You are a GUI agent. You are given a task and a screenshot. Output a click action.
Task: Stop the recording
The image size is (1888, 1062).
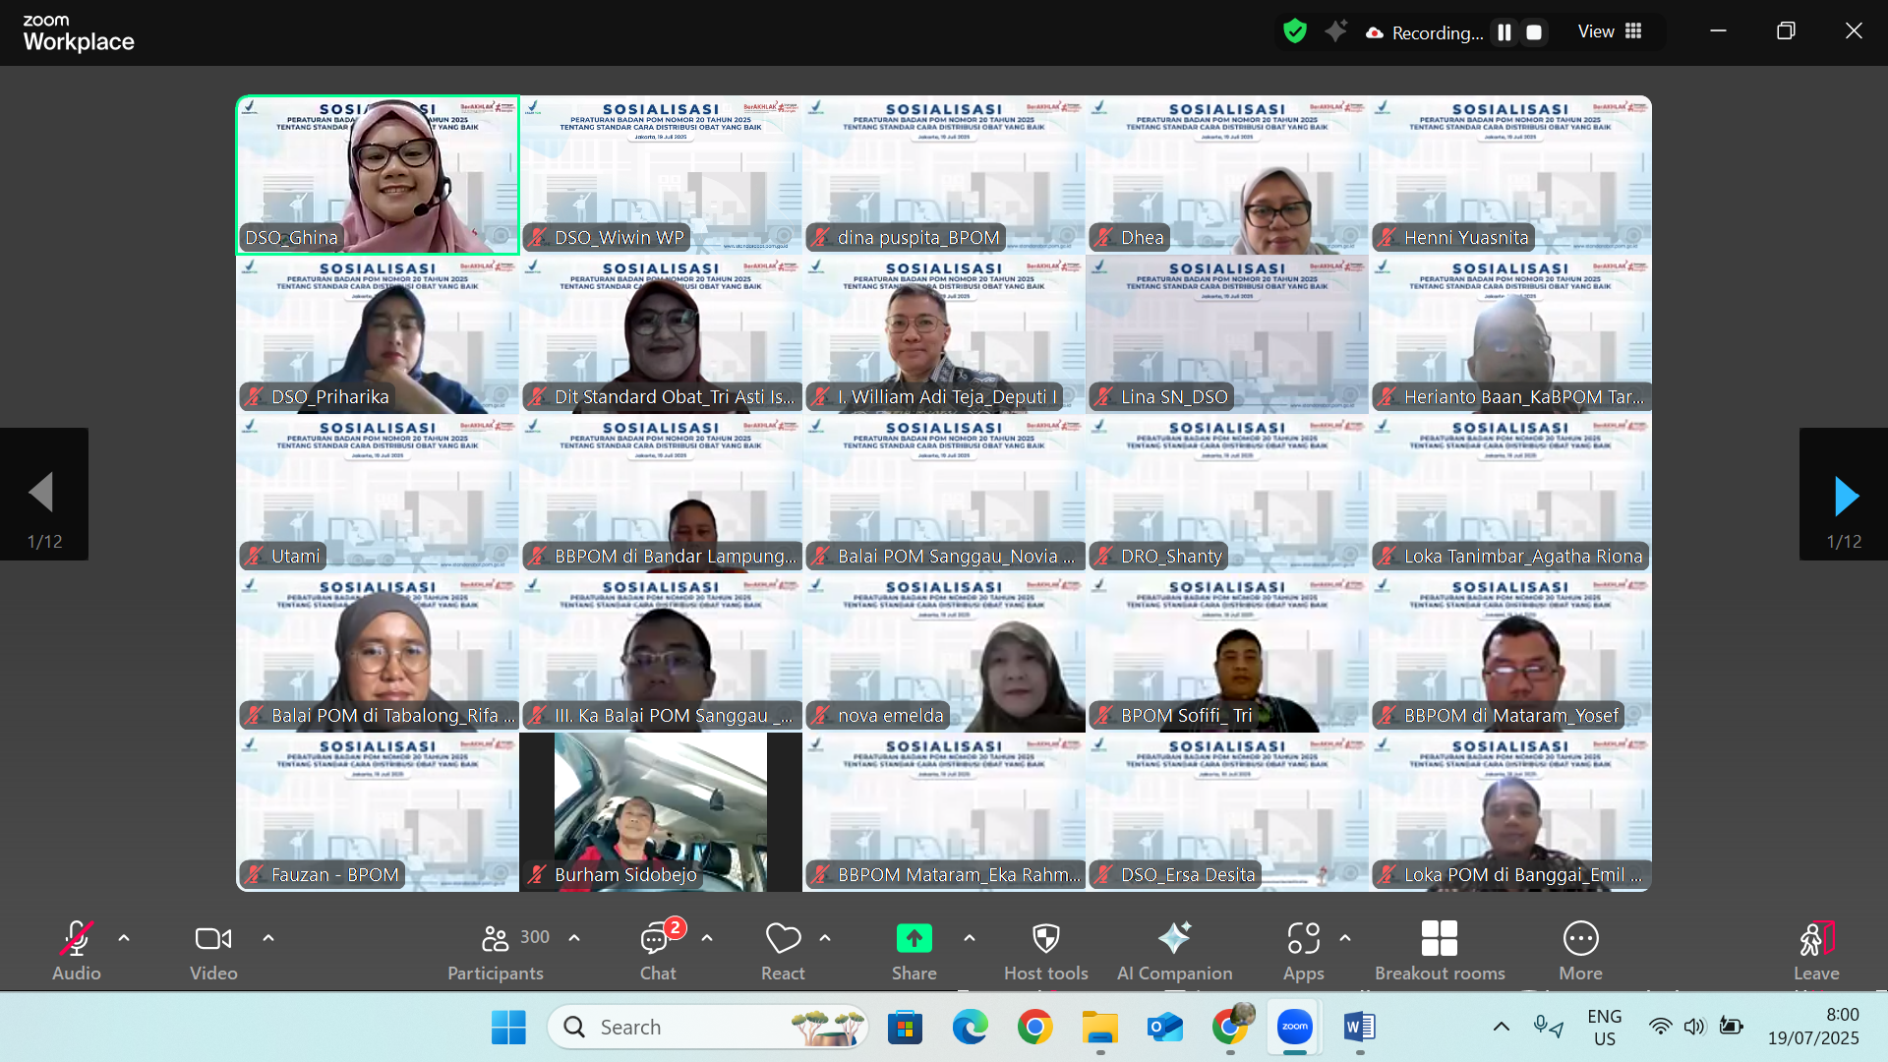point(1534,32)
